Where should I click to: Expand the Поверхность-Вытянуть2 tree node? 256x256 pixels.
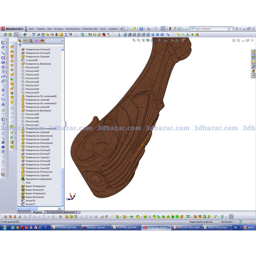click(19, 111)
